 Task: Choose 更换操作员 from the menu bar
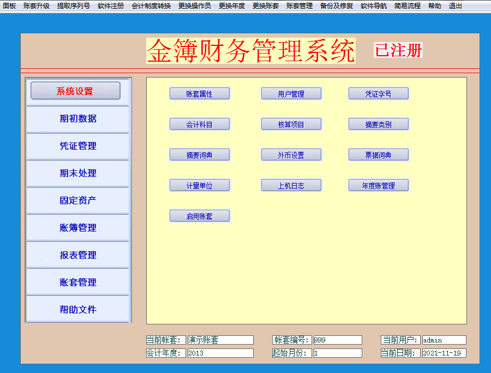(195, 5)
